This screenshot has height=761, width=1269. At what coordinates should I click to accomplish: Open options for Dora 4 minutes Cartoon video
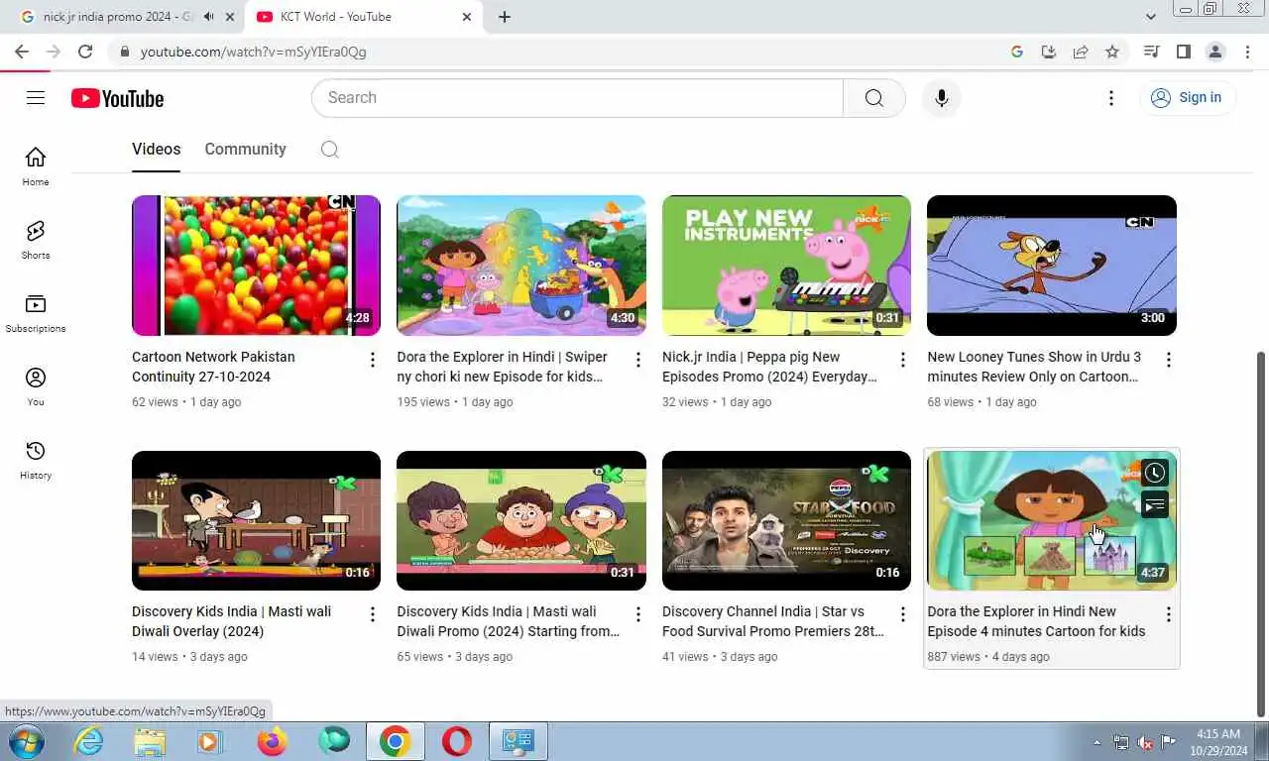click(1168, 614)
